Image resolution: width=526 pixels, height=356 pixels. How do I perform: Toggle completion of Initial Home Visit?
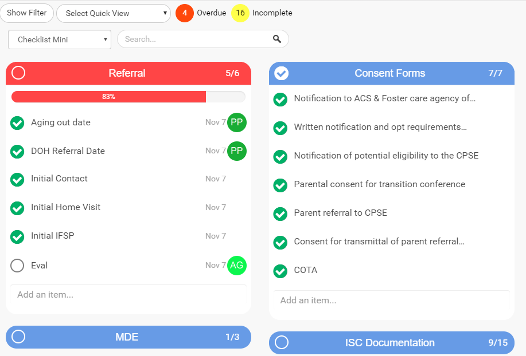(x=17, y=207)
